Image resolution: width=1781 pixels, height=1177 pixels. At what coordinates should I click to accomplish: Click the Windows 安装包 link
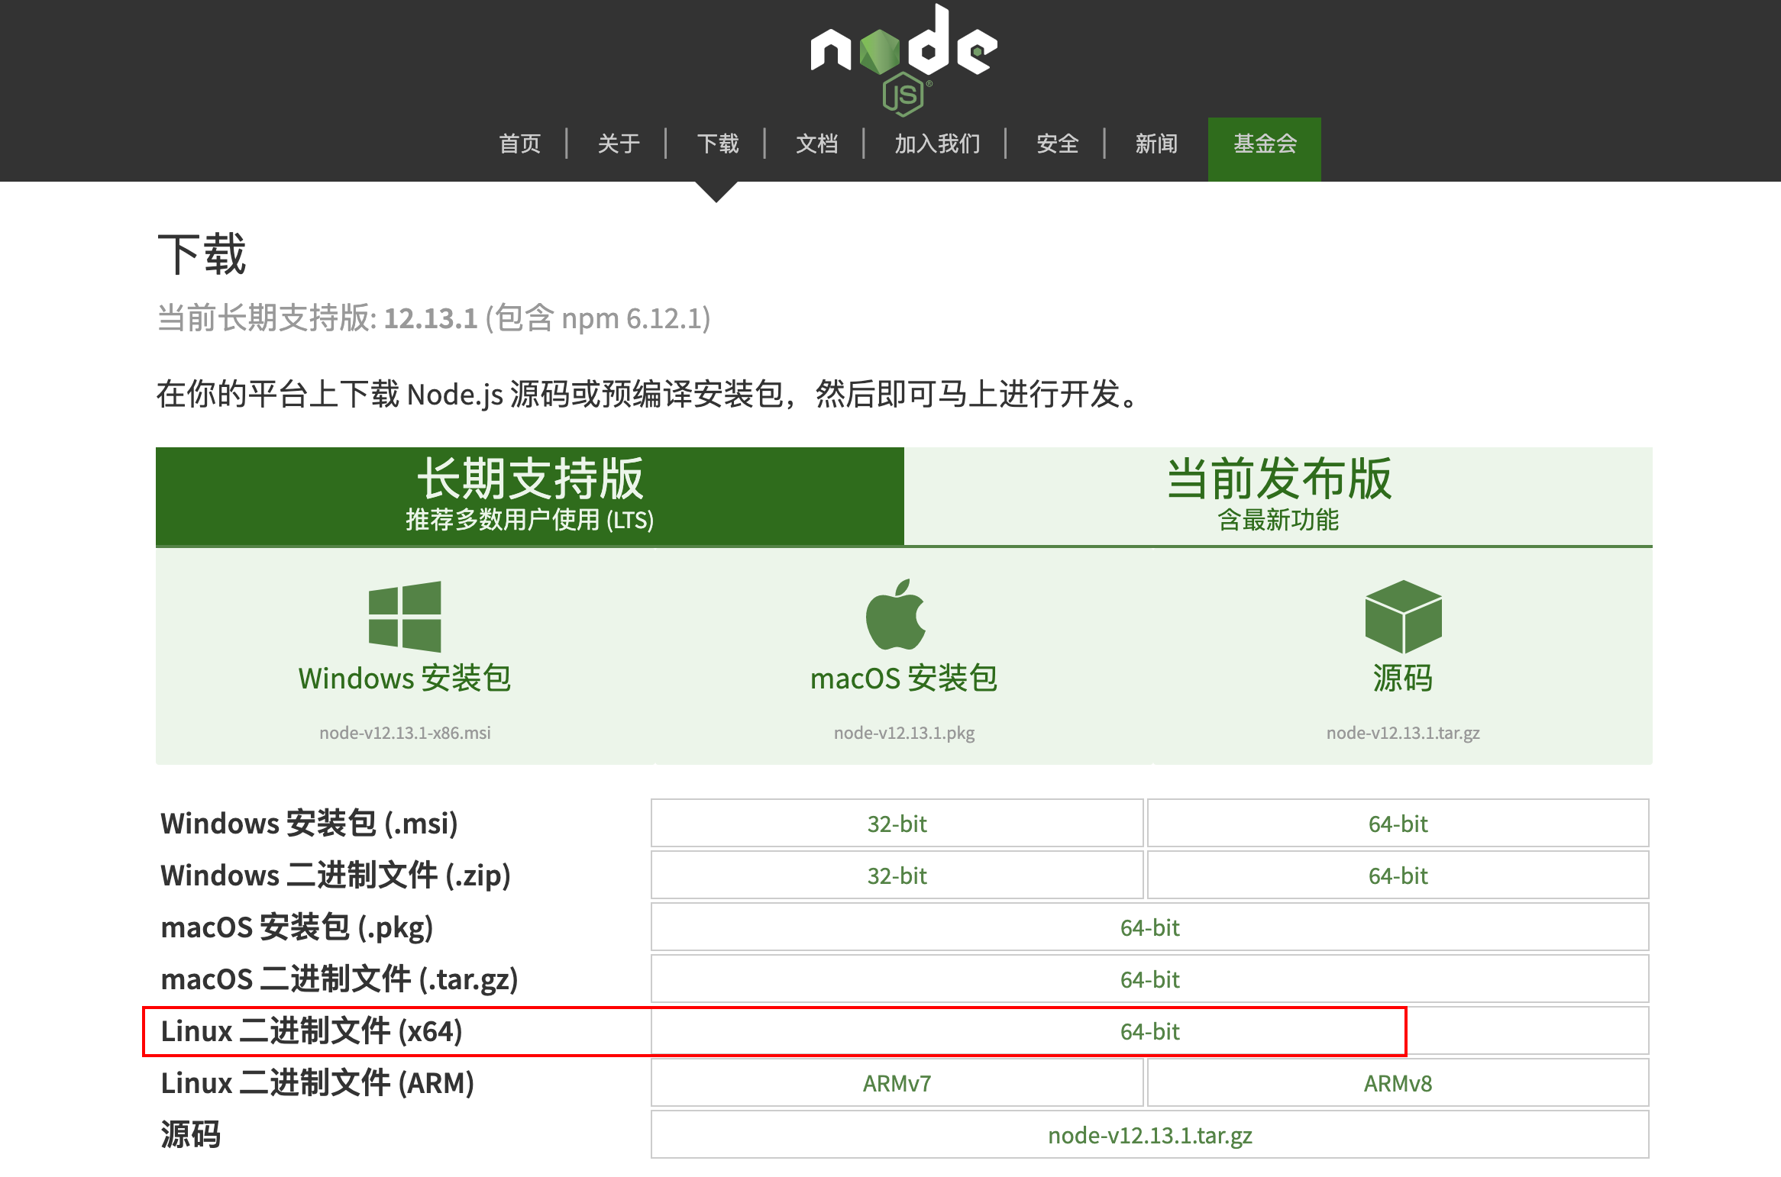pyautogui.click(x=405, y=678)
